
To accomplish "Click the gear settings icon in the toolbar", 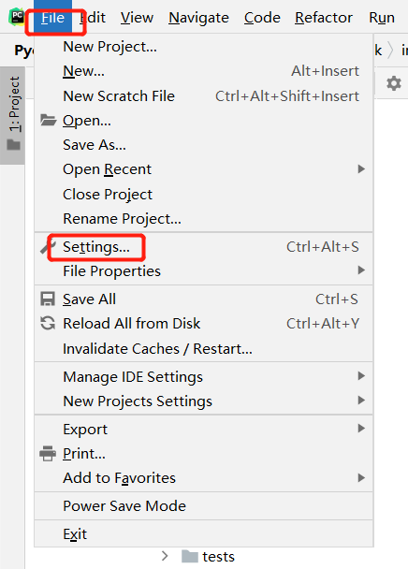I will pyautogui.click(x=393, y=83).
